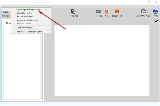Open Support Webpage from the menu
This screenshot has height=106, width=160.
(31, 16)
